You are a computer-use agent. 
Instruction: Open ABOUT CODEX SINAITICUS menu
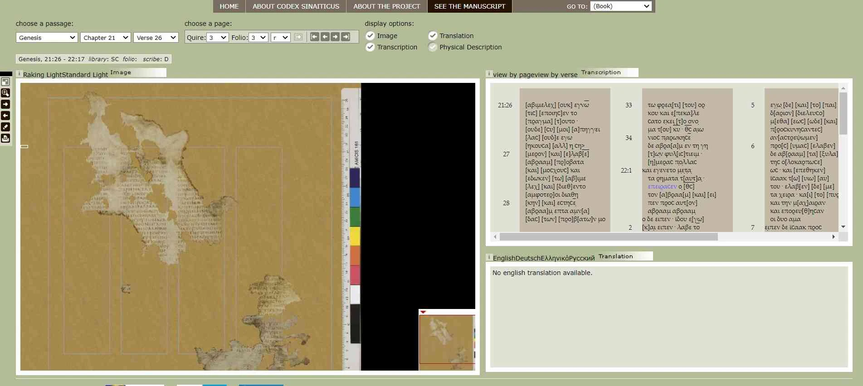[296, 6]
